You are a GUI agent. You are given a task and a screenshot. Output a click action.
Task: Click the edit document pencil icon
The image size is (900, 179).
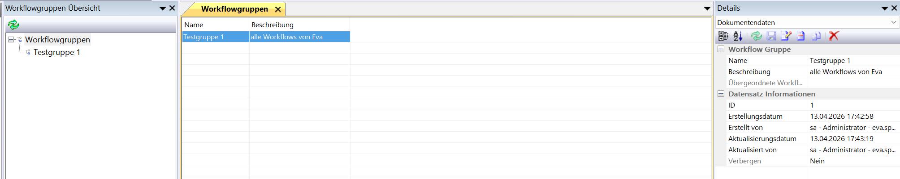point(786,36)
